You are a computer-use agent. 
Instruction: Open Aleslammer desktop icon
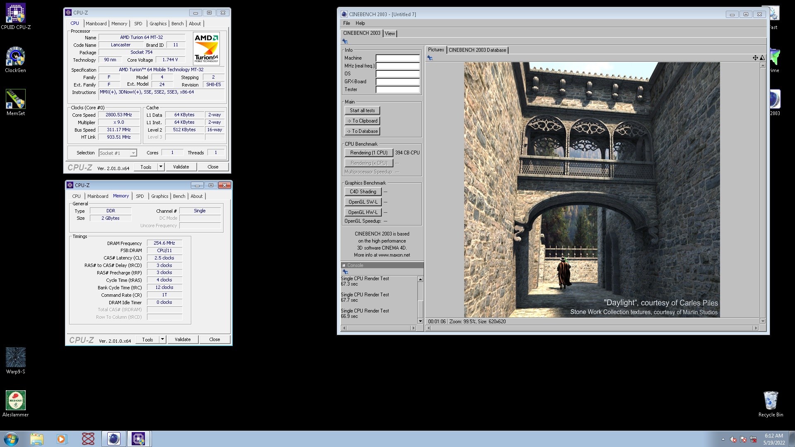point(16,404)
